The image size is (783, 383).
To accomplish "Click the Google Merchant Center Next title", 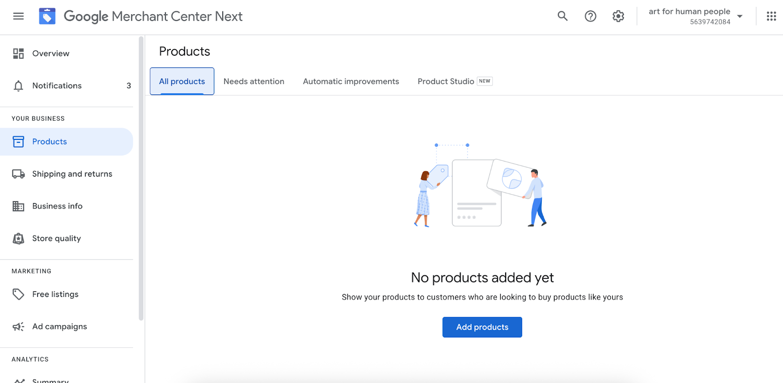I will pos(153,17).
